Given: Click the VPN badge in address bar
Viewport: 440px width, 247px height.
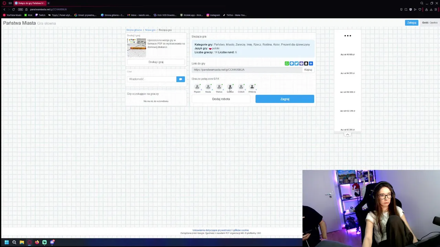Looking at the screenshot, I should [x=21, y=9].
